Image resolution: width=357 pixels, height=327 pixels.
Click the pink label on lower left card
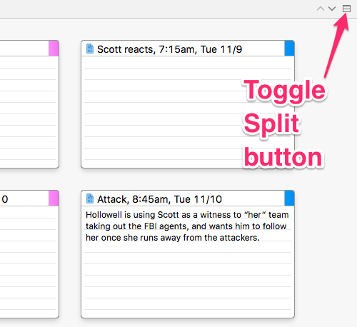[54, 198]
